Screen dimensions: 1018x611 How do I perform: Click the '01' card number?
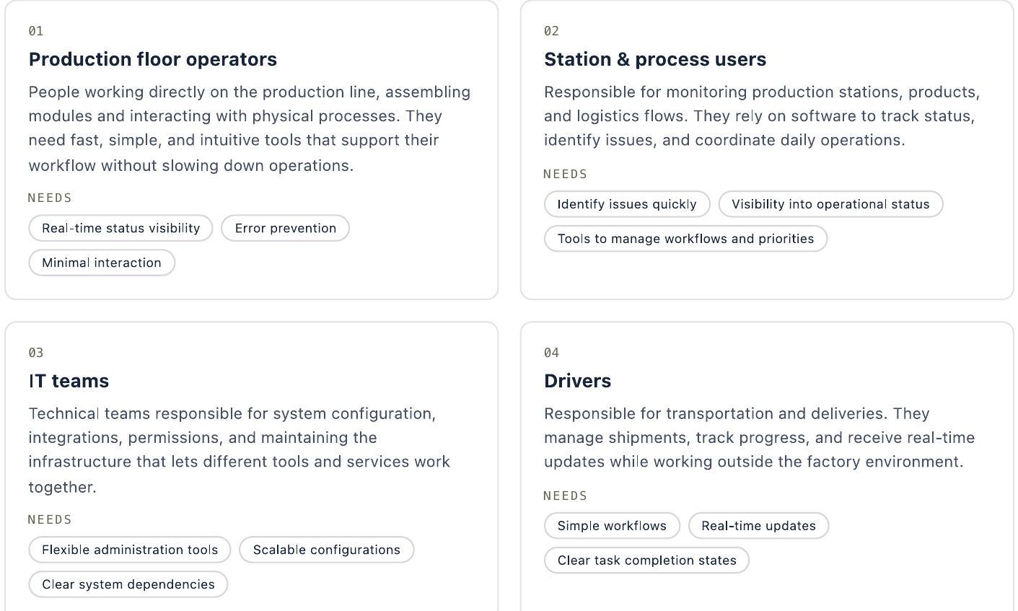click(36, 31)
